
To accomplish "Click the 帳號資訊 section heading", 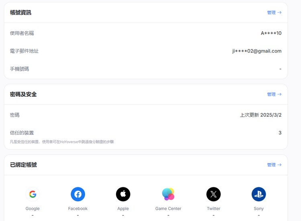I will [21, 12].
